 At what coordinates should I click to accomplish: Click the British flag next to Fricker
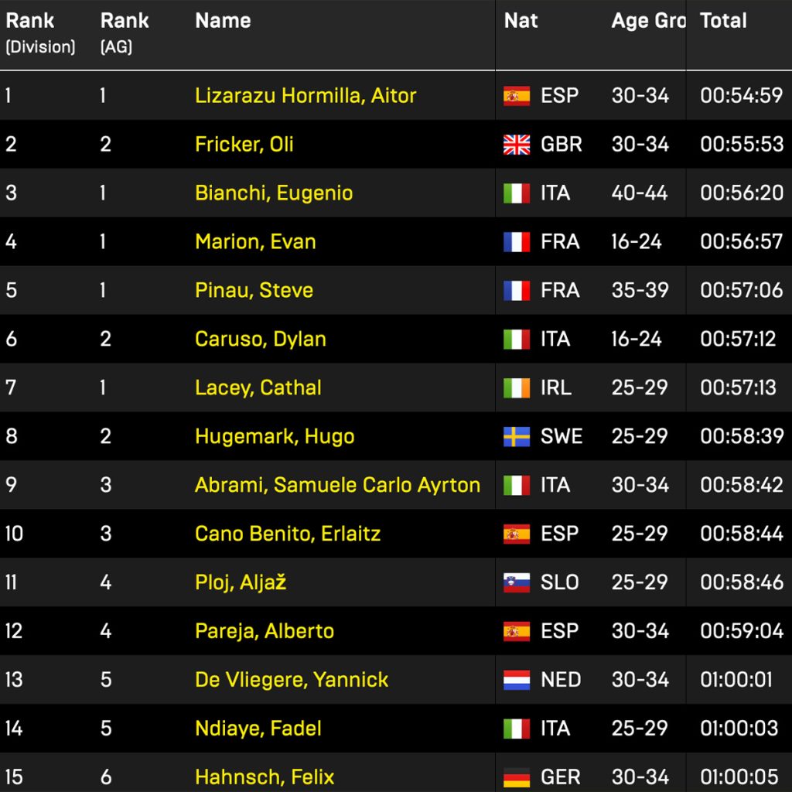pyautogui.click(x=517, y=145)
